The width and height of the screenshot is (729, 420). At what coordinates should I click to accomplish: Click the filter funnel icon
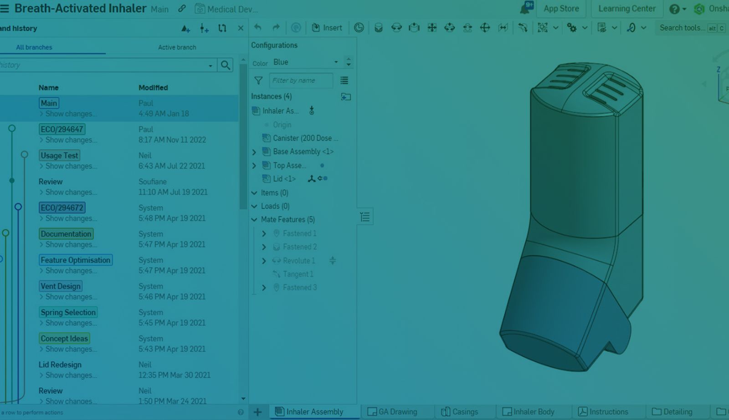pos(258,81)
